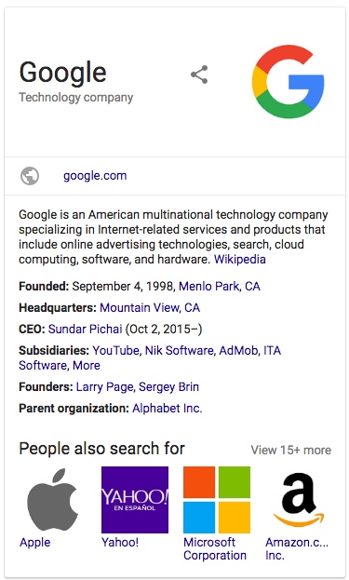Open the Larry Page founder link

(x=104, y=387)
